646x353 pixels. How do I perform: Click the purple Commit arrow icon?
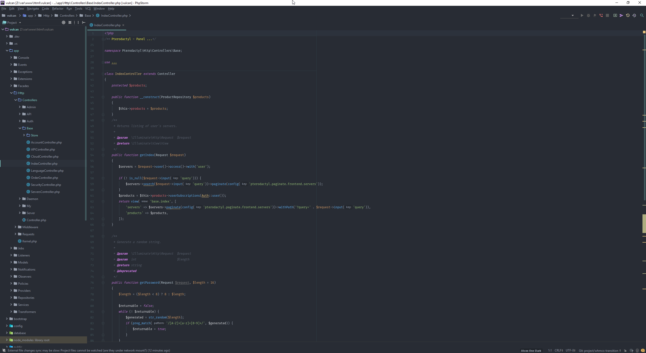coord(621,15)
